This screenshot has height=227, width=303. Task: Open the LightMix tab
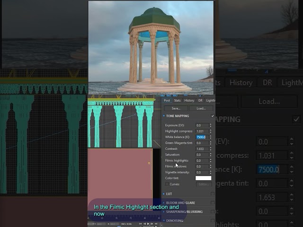(x=210, y=100)
